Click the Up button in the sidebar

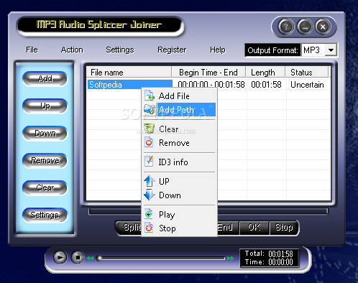point(45,106)
